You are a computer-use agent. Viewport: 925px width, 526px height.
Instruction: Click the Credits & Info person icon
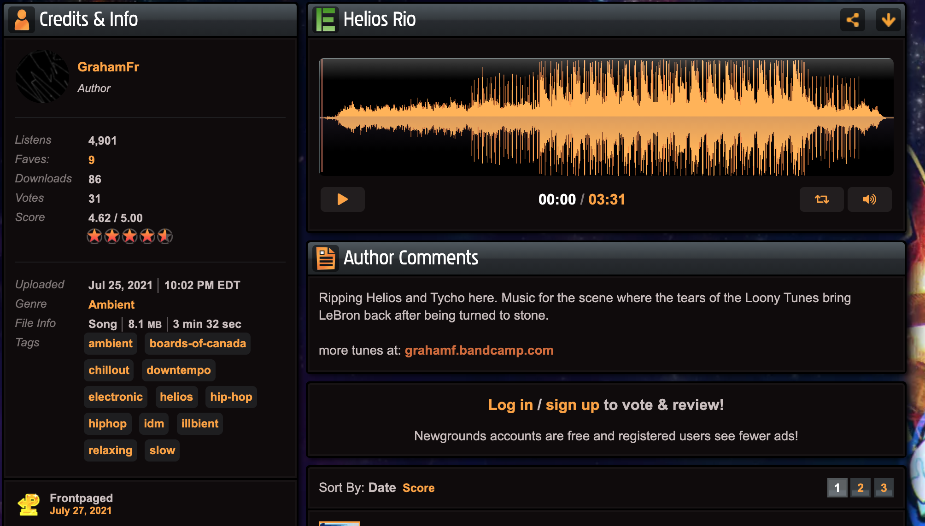21,20
